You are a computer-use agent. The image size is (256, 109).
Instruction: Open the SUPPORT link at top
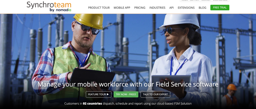pos(194,0)
